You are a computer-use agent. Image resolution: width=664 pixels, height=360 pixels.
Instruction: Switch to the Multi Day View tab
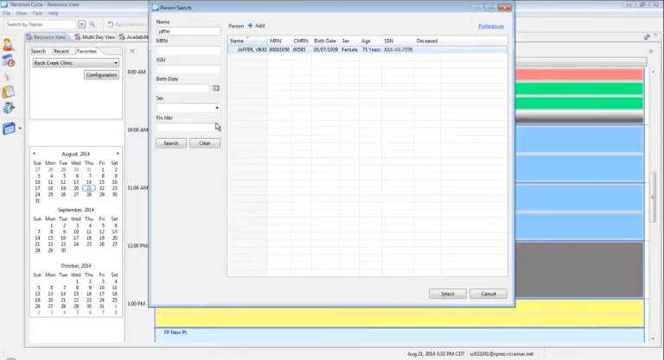tap(95, 37)
